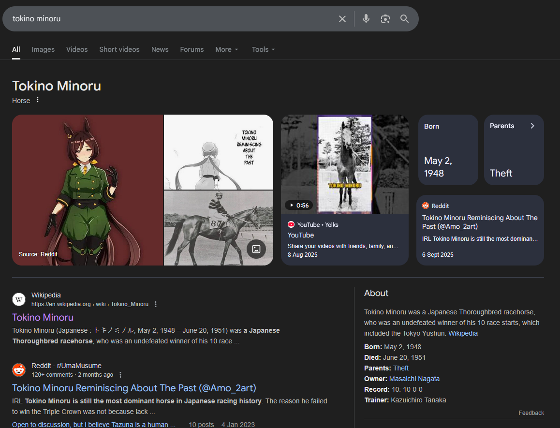This screenshot has height=428, width=560.
Task: Click the Reddit r/UmaMusume favicon icon
Action: tap(19, 370)
